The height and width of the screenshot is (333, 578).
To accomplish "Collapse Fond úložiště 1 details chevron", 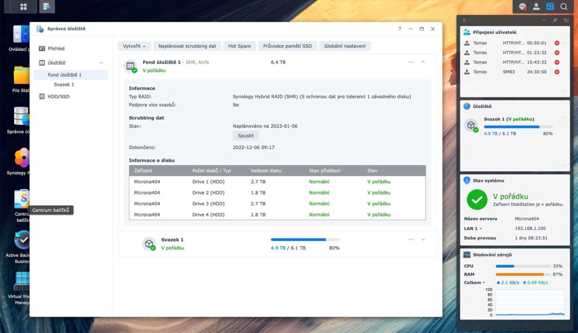I will (x=423, y=62).
